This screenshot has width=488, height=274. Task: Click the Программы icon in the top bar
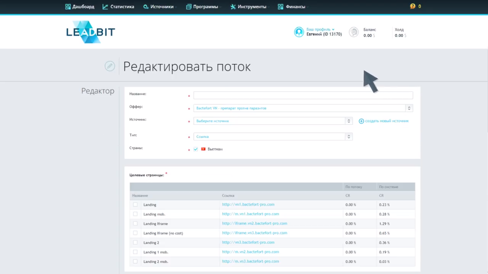[x=188, y=6]
